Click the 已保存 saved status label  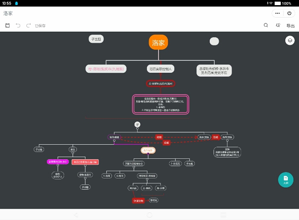tap(41, 26)
